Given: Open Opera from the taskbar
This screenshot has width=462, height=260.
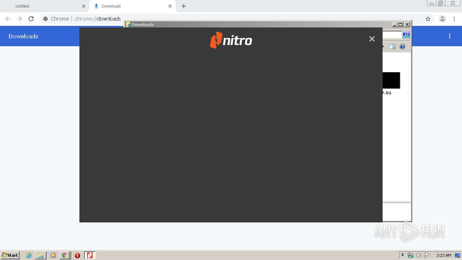Looking at the screenshot, I should point(77,255).
